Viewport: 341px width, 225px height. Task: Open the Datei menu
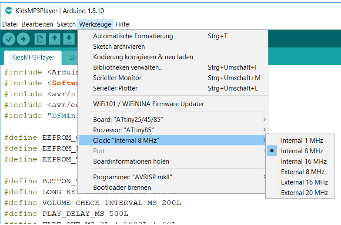coord(10,24)
